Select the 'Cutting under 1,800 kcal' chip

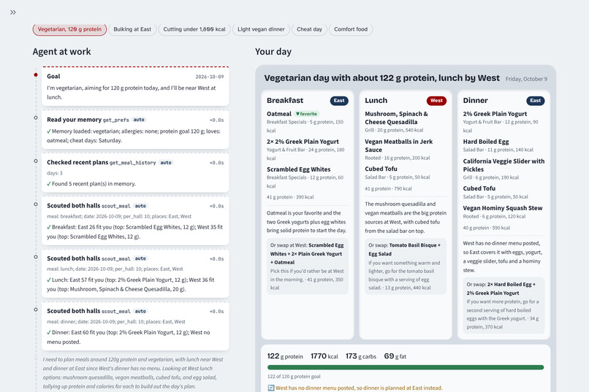[194, 29]
